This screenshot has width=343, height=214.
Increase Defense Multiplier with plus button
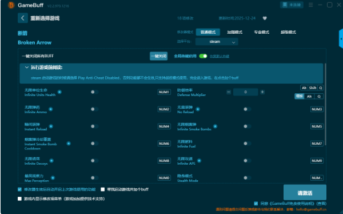tap(262, 92)
